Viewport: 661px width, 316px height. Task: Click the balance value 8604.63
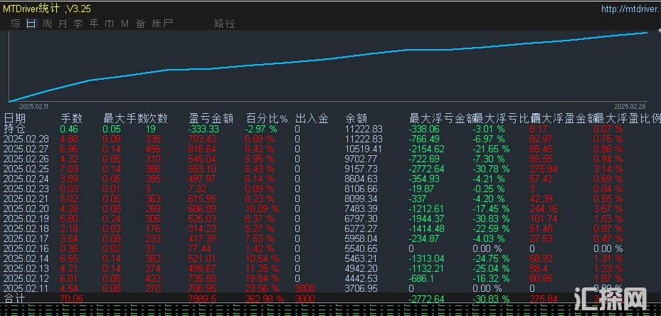click(361, 179)
